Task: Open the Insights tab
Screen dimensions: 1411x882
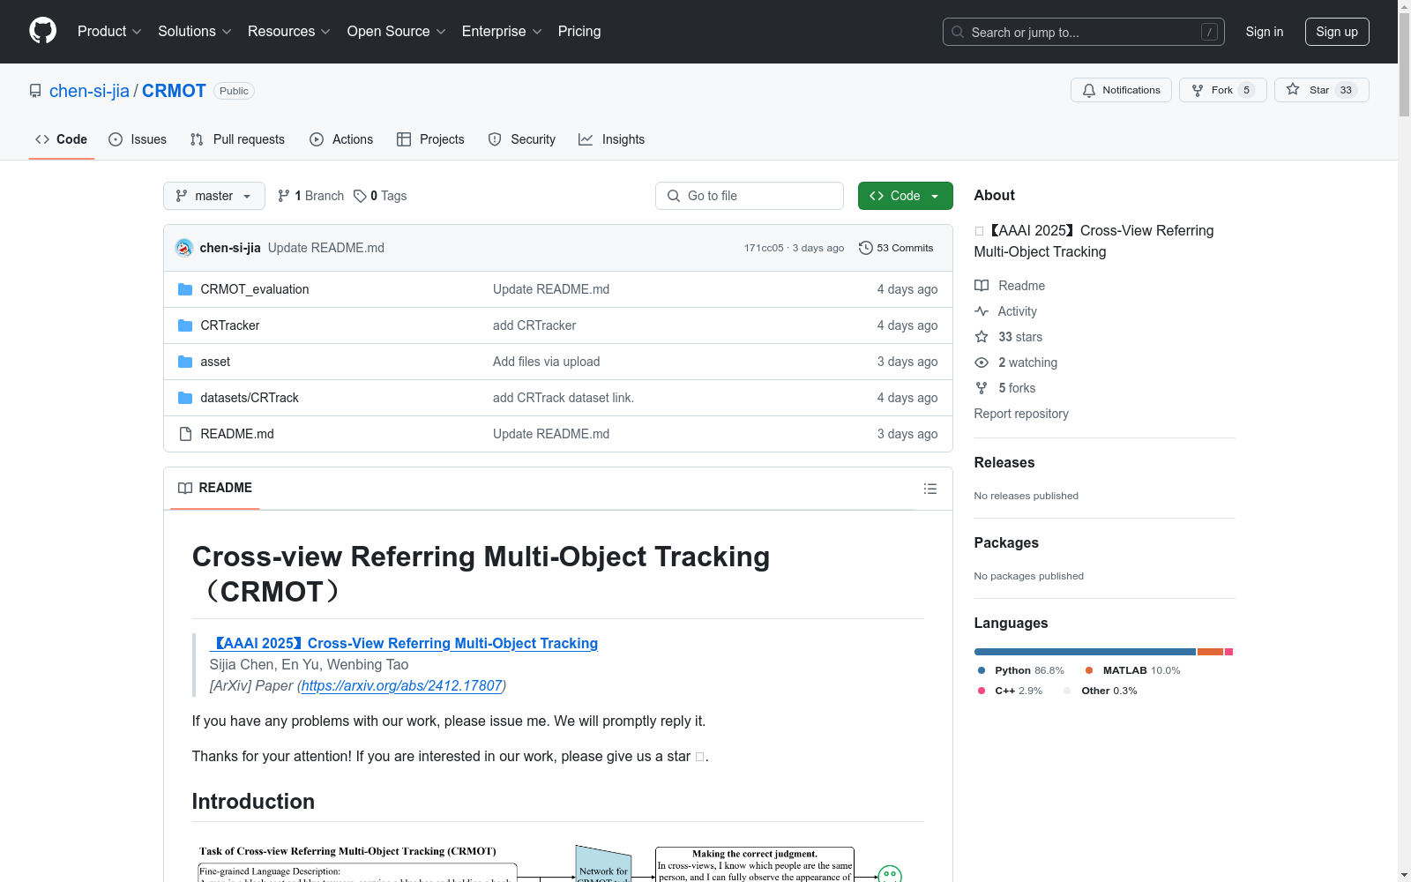Action: 612,139
